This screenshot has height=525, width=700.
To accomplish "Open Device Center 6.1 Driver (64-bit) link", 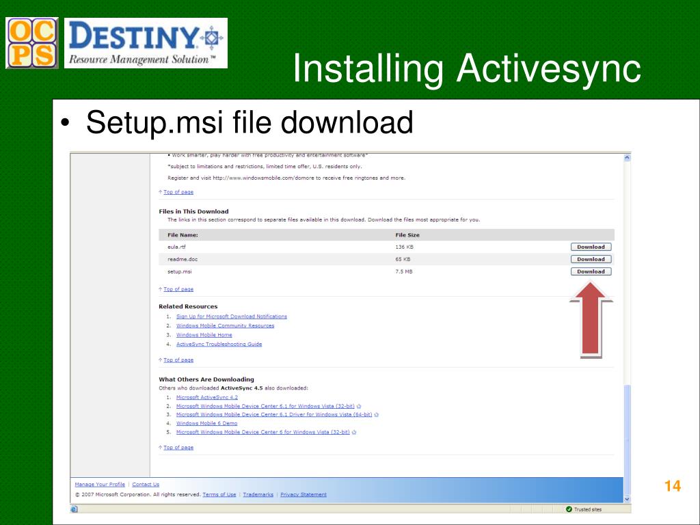I will click(273, 415).
